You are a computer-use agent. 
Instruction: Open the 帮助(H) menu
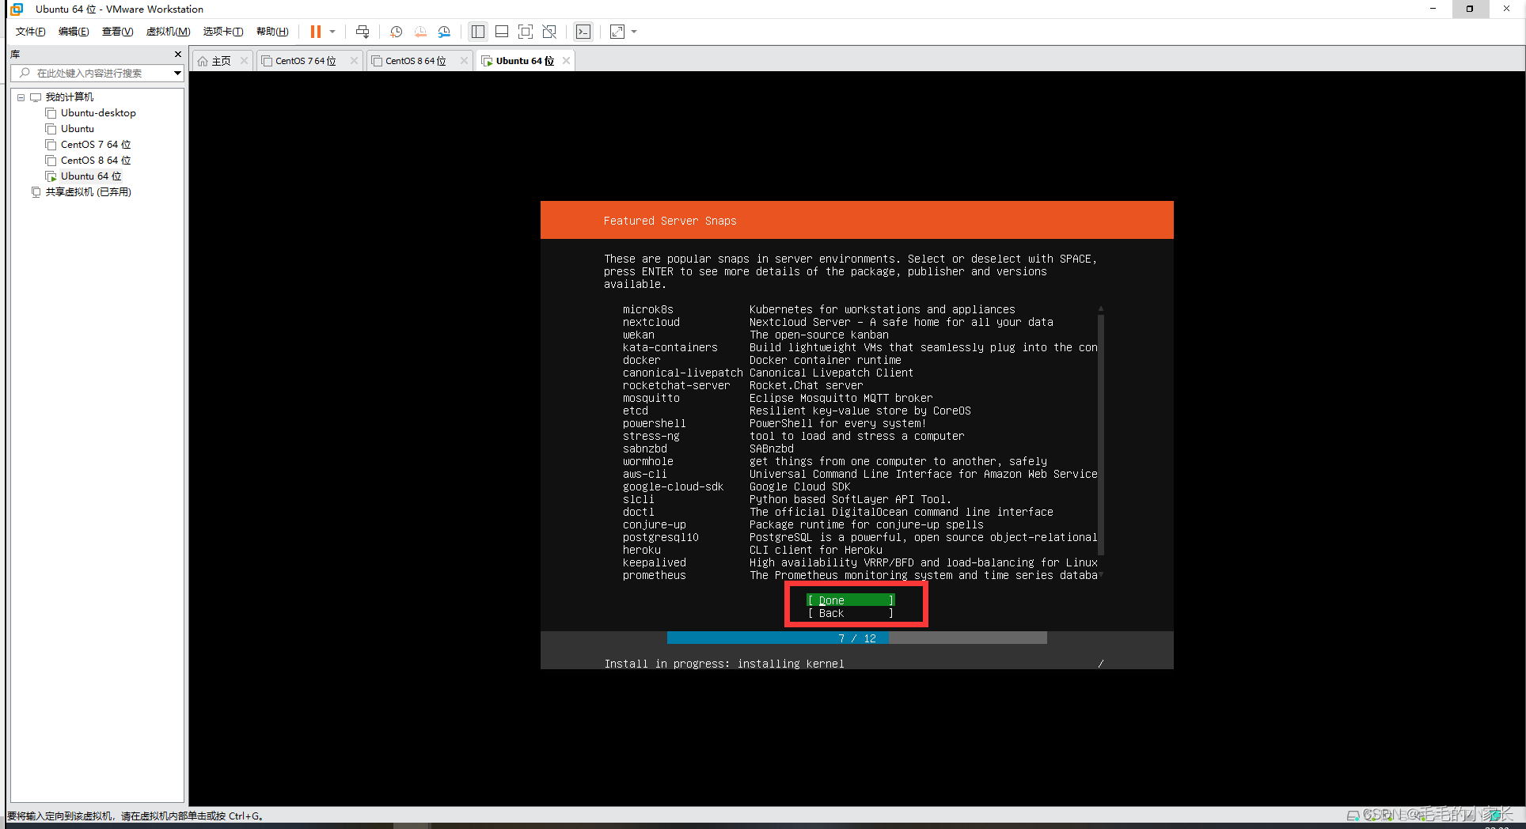pyautogui.click(x=272, y=32)
